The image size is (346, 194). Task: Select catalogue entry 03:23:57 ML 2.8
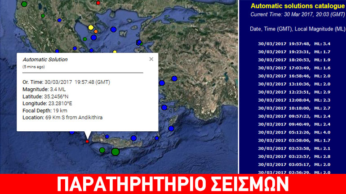294,156
